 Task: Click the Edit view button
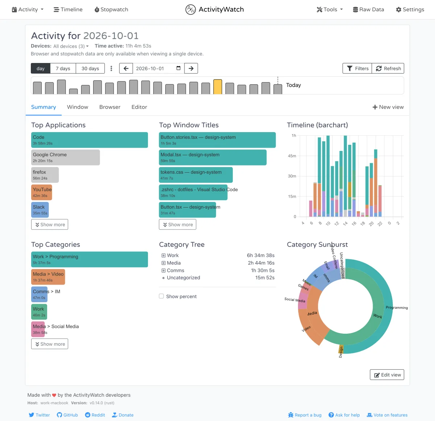[387, 375]
